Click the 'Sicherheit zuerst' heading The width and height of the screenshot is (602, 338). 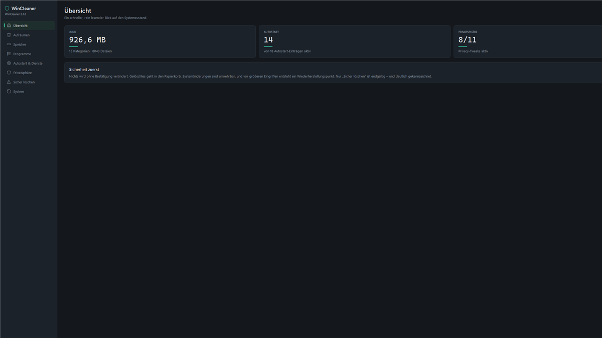(x=84, y=69)
